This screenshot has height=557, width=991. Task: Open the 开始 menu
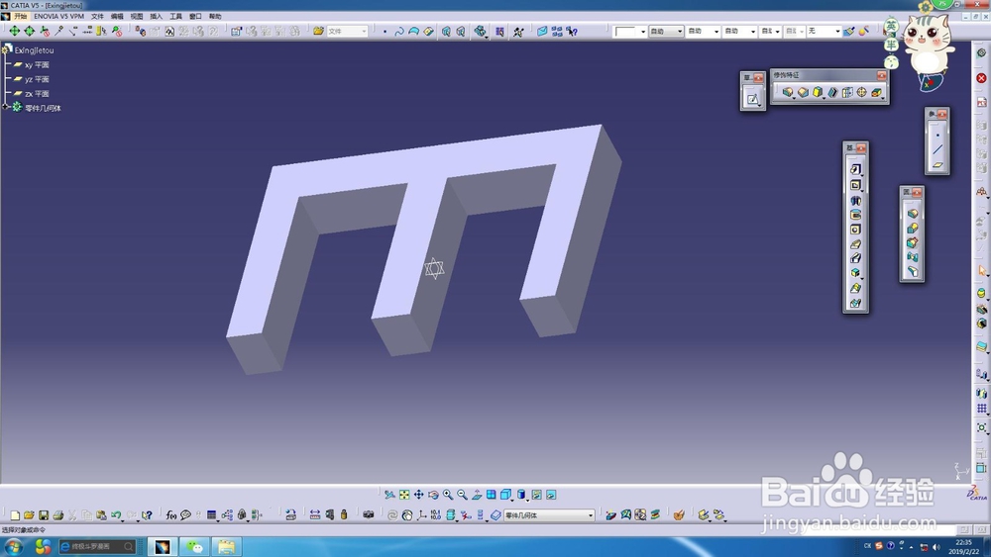21,16
